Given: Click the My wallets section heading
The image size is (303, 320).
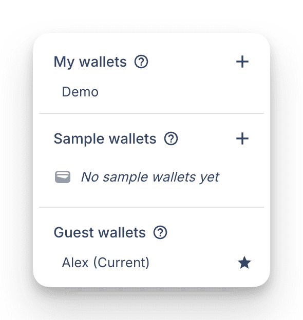Looking at the screenshot, I should coord(90,62).
